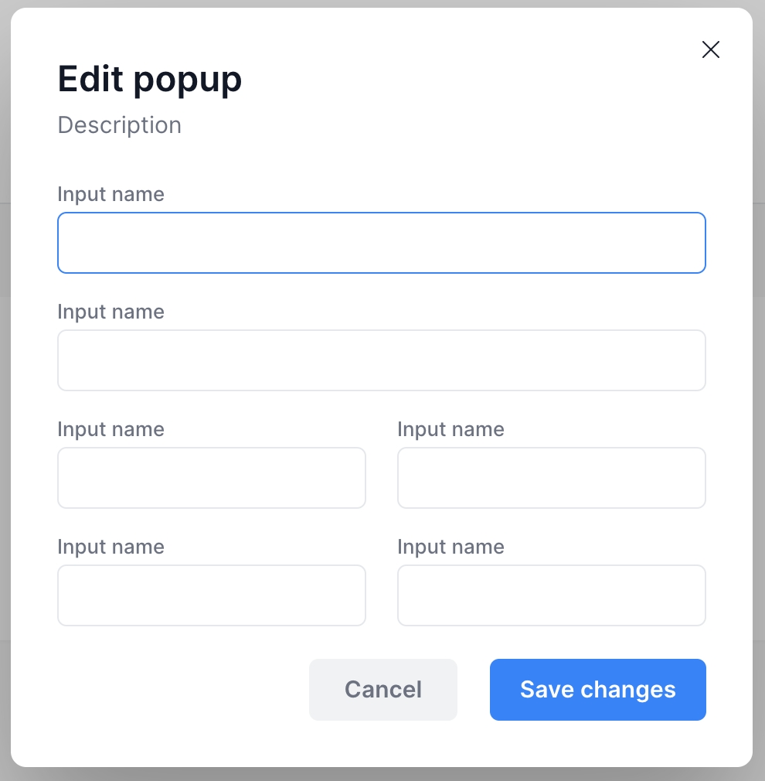Image resolution: width=765 pixels, height=781 pixels.
Task: Select the right input in the third row
Action: point(551,478)
